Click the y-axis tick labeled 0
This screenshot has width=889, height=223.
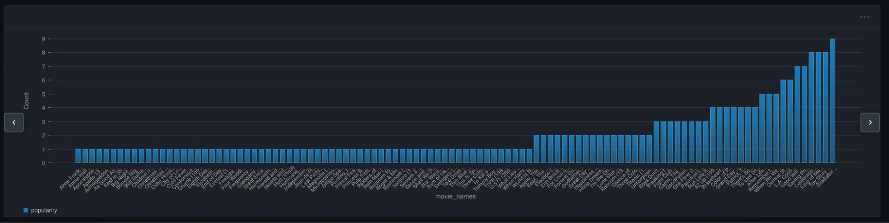pos(44,163)
